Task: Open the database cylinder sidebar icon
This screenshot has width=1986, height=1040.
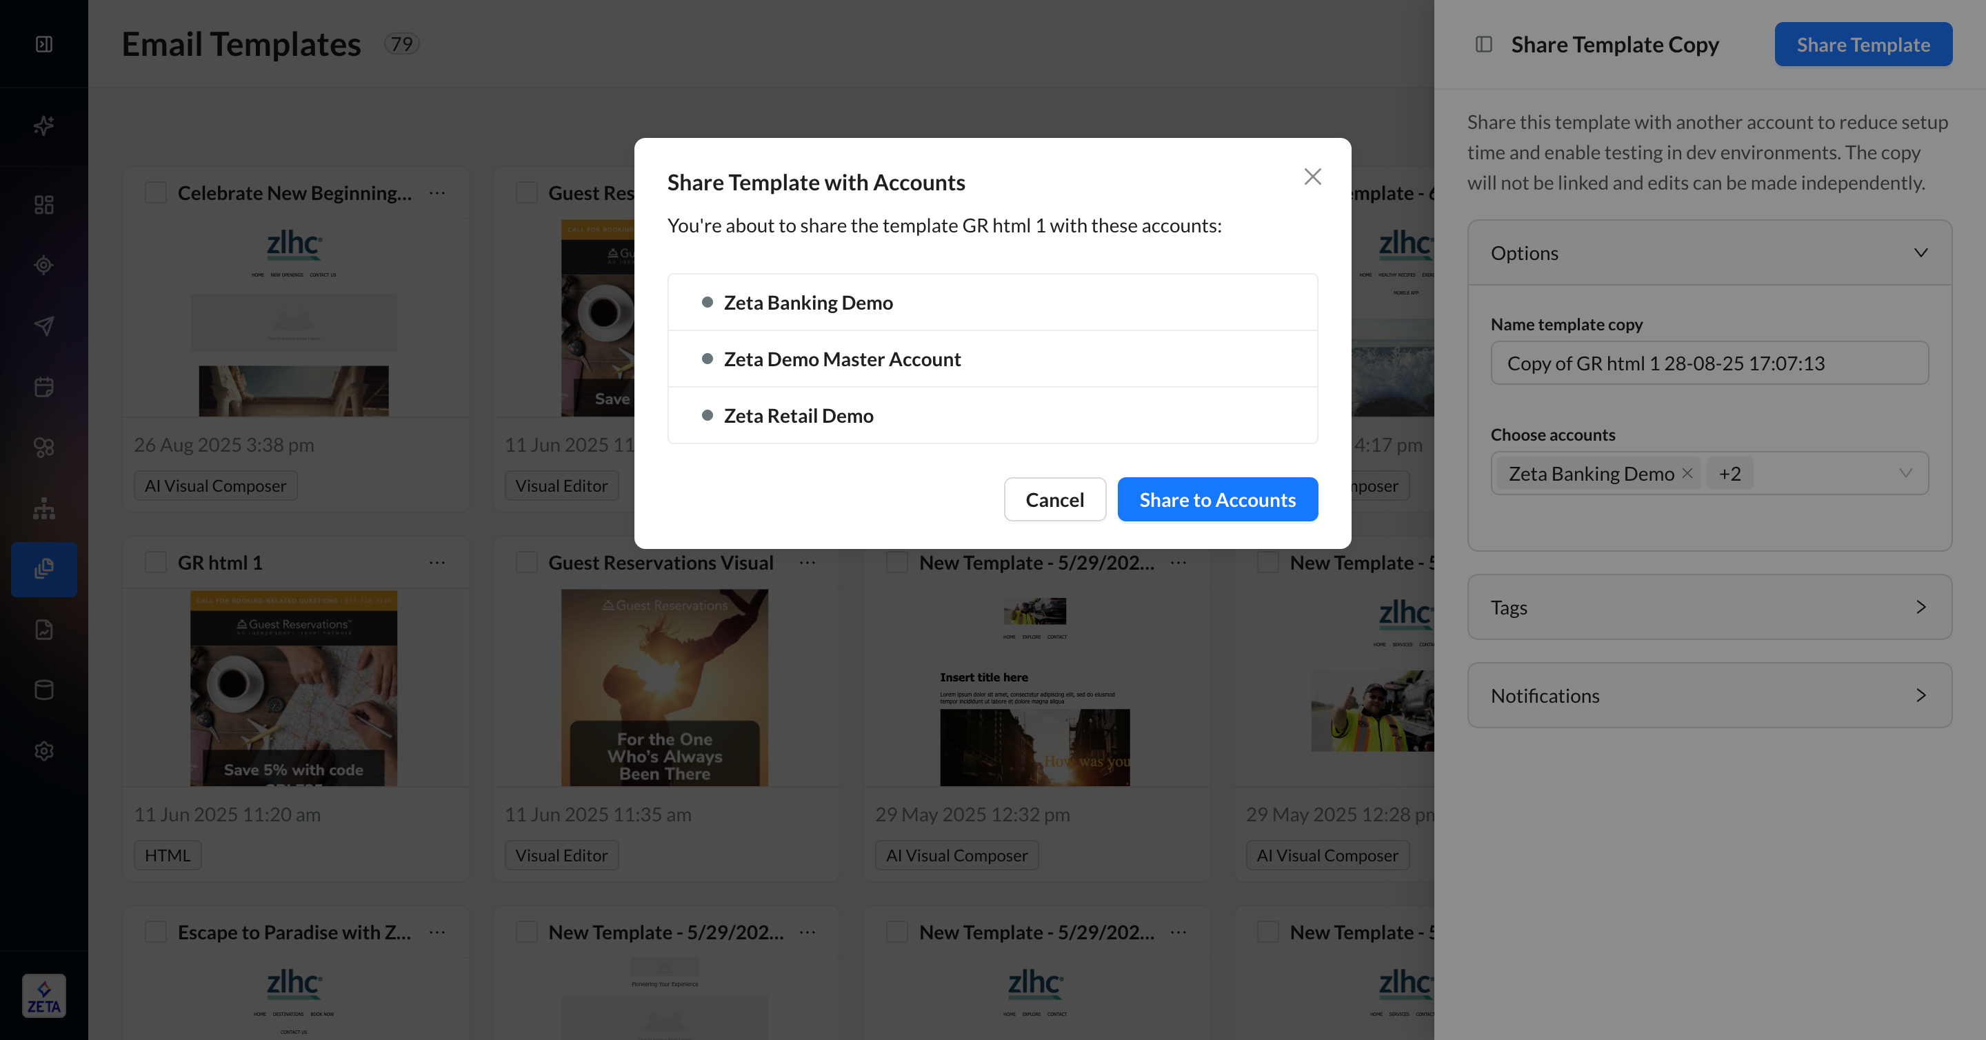Action: coord(44,689)
